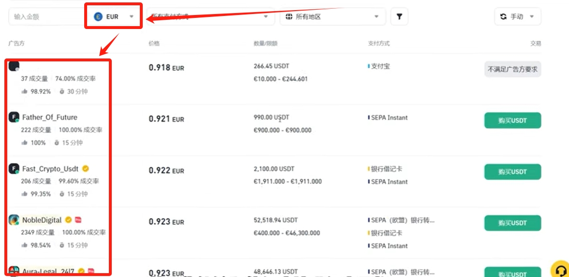Click the Father_Of_Future avatar icon

(x=14, y=117)
